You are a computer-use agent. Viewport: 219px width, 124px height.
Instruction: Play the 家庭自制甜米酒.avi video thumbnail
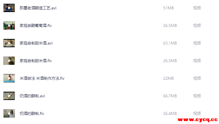pos(9,43)
